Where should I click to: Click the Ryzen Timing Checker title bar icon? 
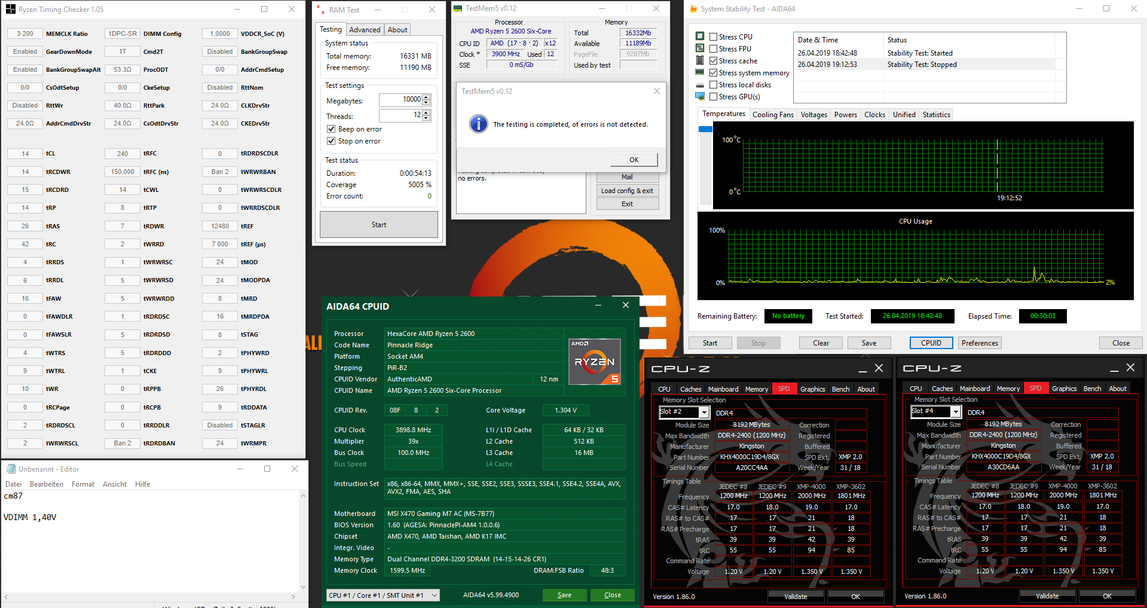click(x=11, y=10)
